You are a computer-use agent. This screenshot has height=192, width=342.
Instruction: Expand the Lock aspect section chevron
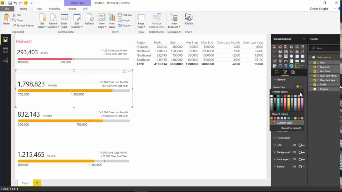tap(275, 159)
